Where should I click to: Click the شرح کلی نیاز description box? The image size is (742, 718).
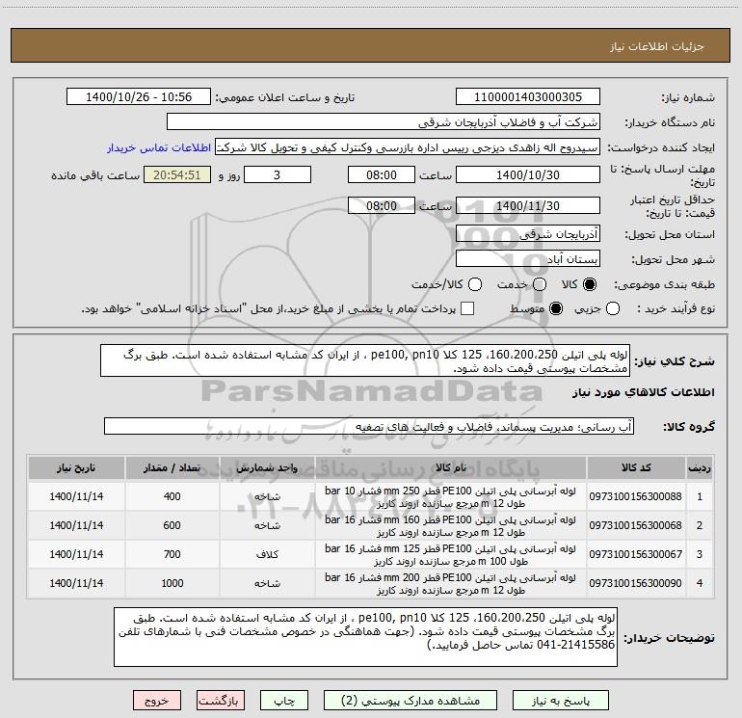[365, 361]
